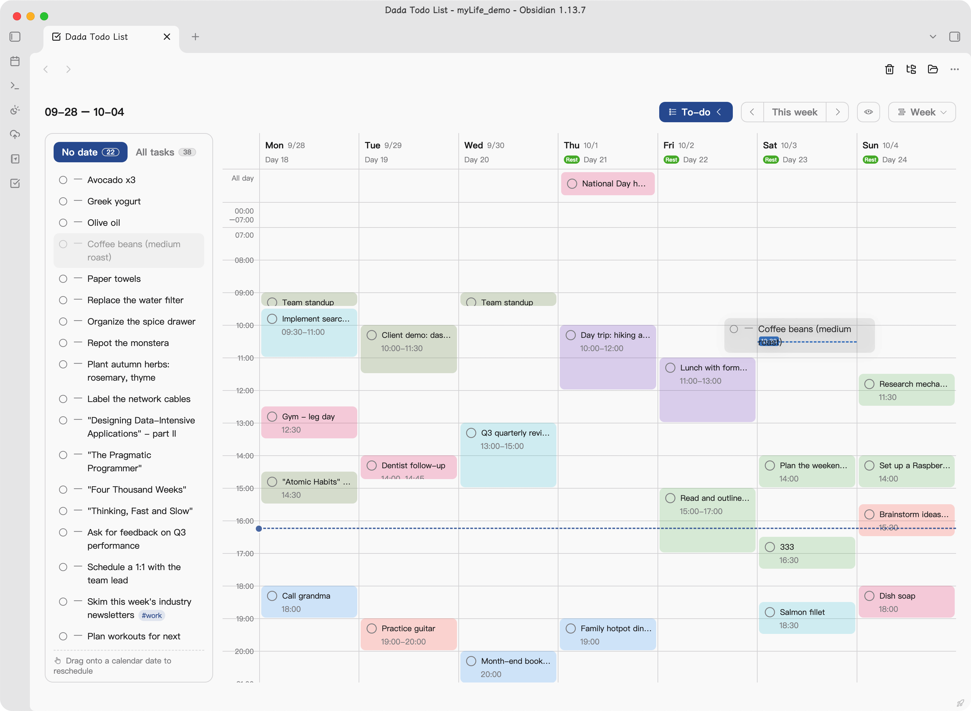The image size is (971, 711).
Task: Mark Greek yogurt as complete
Action: 63,201
